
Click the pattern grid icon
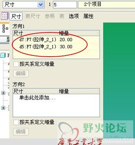(x=4, y=16)
